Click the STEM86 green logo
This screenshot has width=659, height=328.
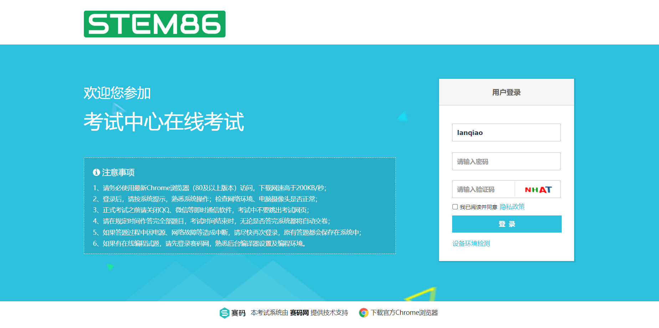(154, 24)
